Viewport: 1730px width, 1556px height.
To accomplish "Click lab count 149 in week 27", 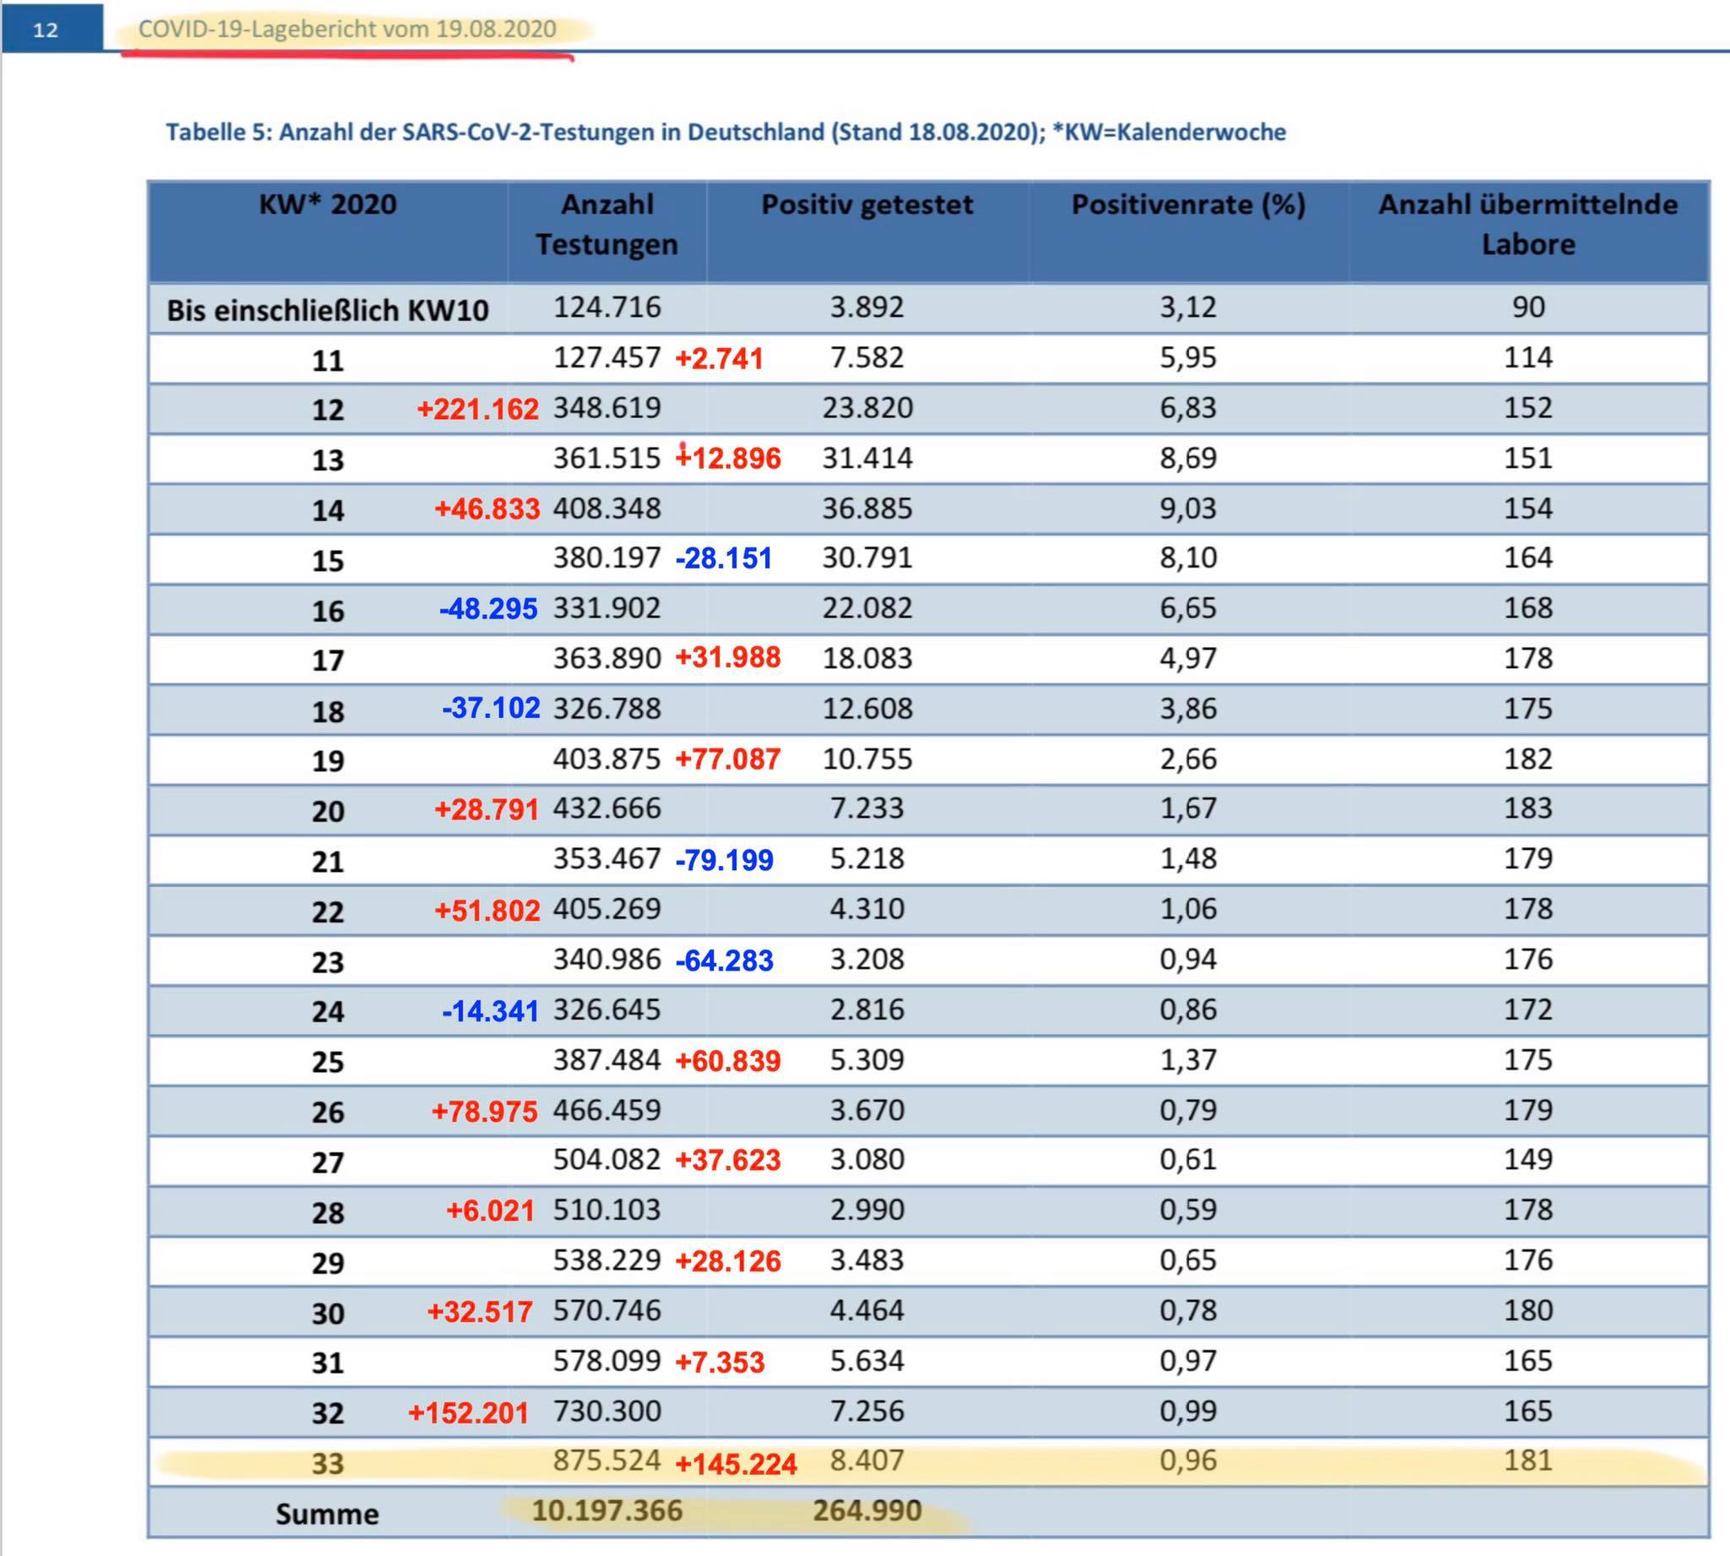I will click(1527, 1160).
